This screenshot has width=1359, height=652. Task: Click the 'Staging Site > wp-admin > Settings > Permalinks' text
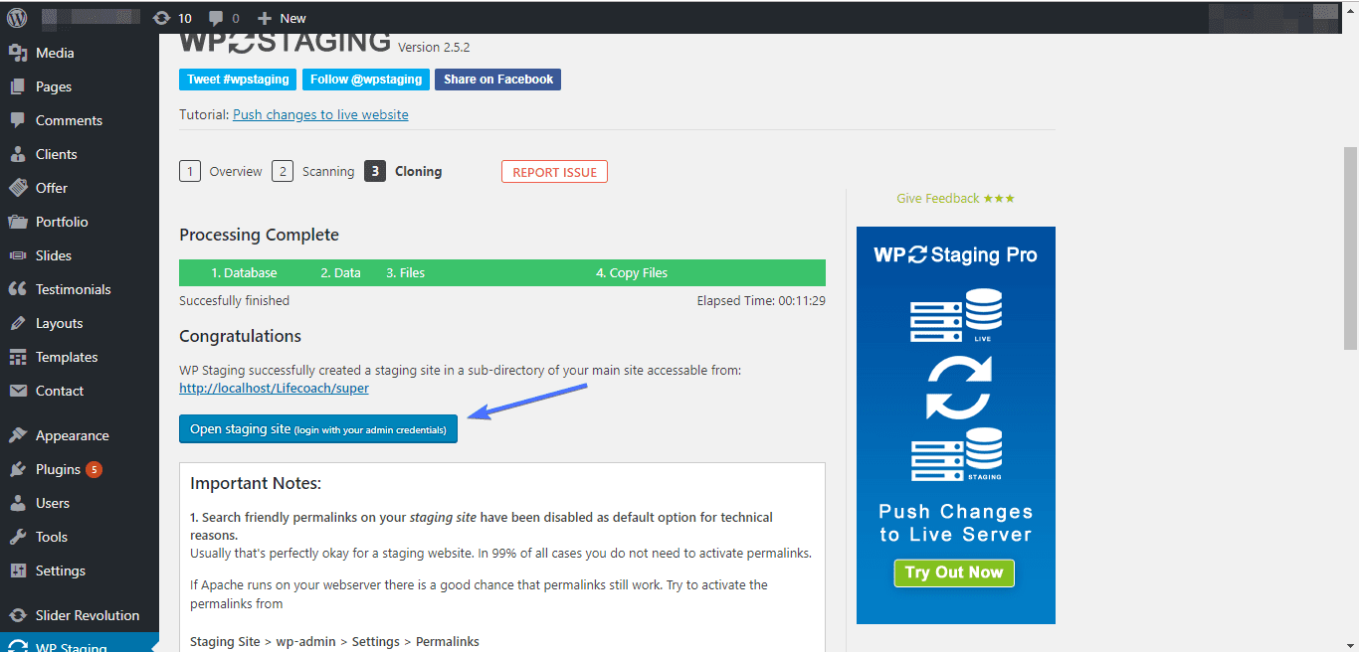point(334,642)
